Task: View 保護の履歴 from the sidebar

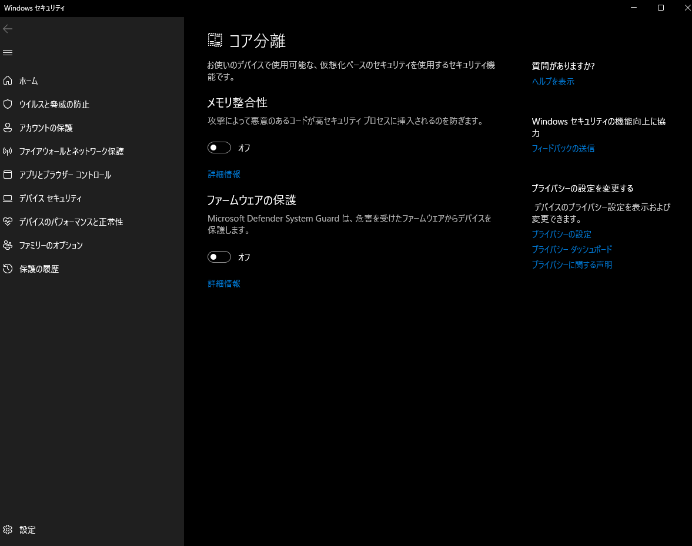Action: pyautogui.click(x=47, y=269)
